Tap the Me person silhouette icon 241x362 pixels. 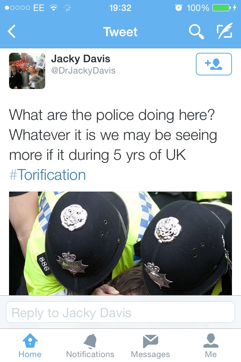pyautogui.click(x=211, y=341)
